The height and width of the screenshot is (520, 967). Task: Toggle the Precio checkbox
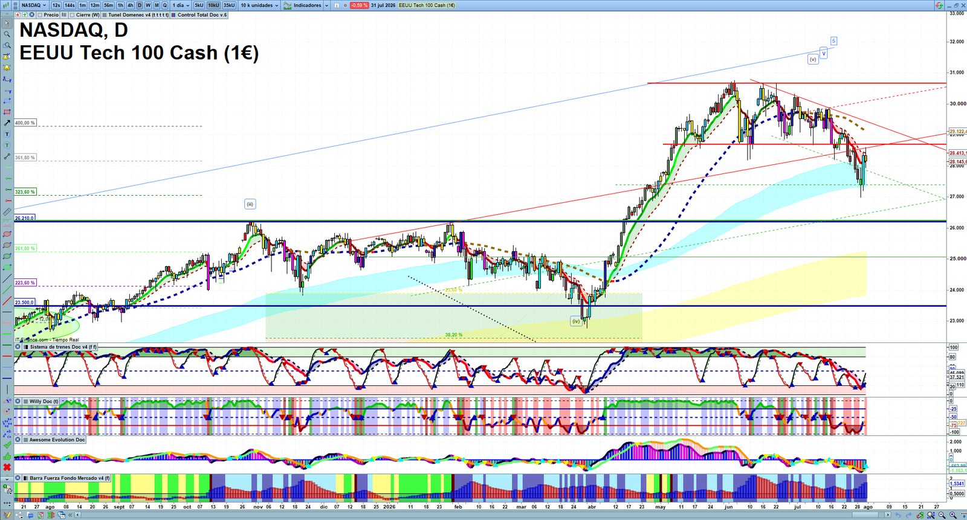[x=40, y=15]
